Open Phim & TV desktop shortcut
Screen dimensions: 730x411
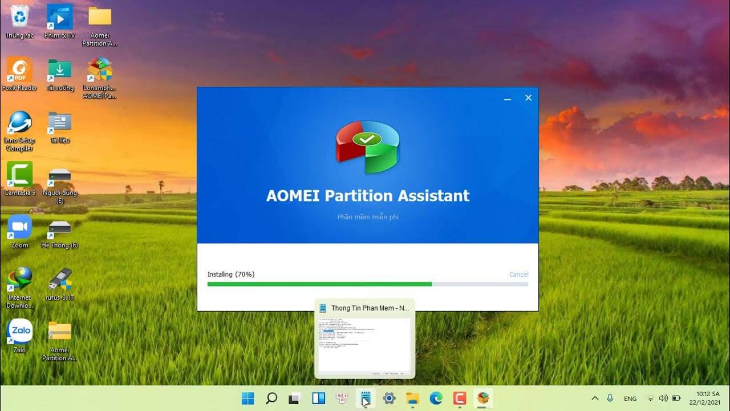[60, 22]
